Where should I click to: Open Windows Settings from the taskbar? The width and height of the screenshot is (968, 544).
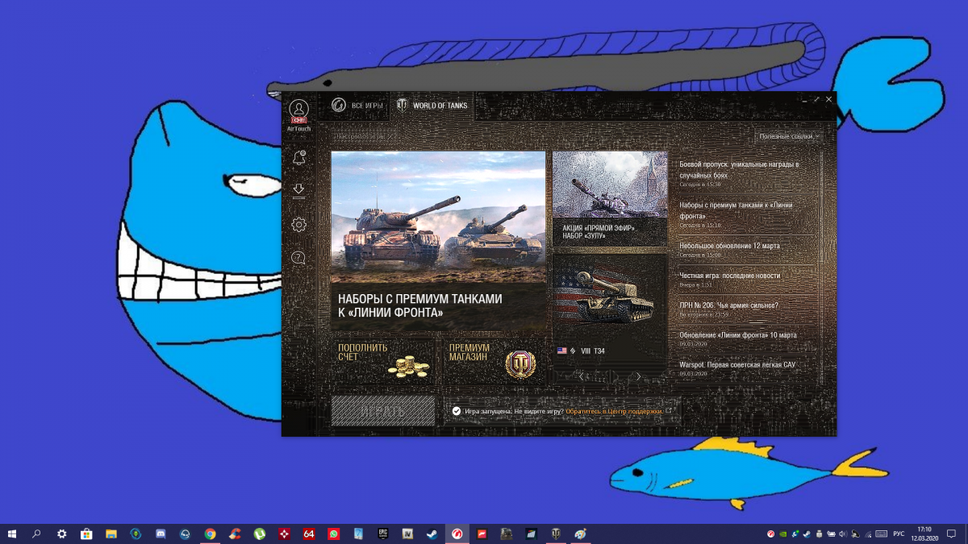(62, 534)
